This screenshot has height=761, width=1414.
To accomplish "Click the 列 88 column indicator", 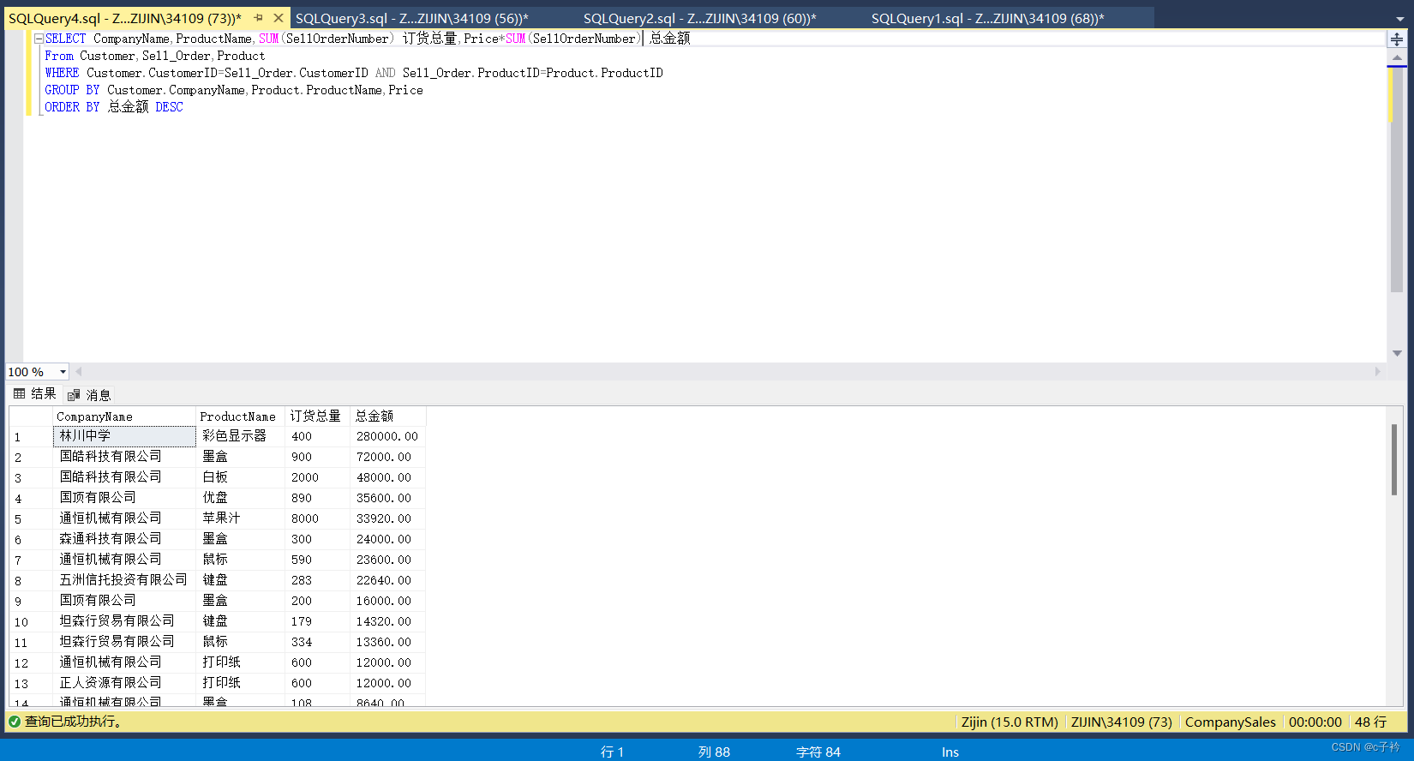I will pos(715,752).
